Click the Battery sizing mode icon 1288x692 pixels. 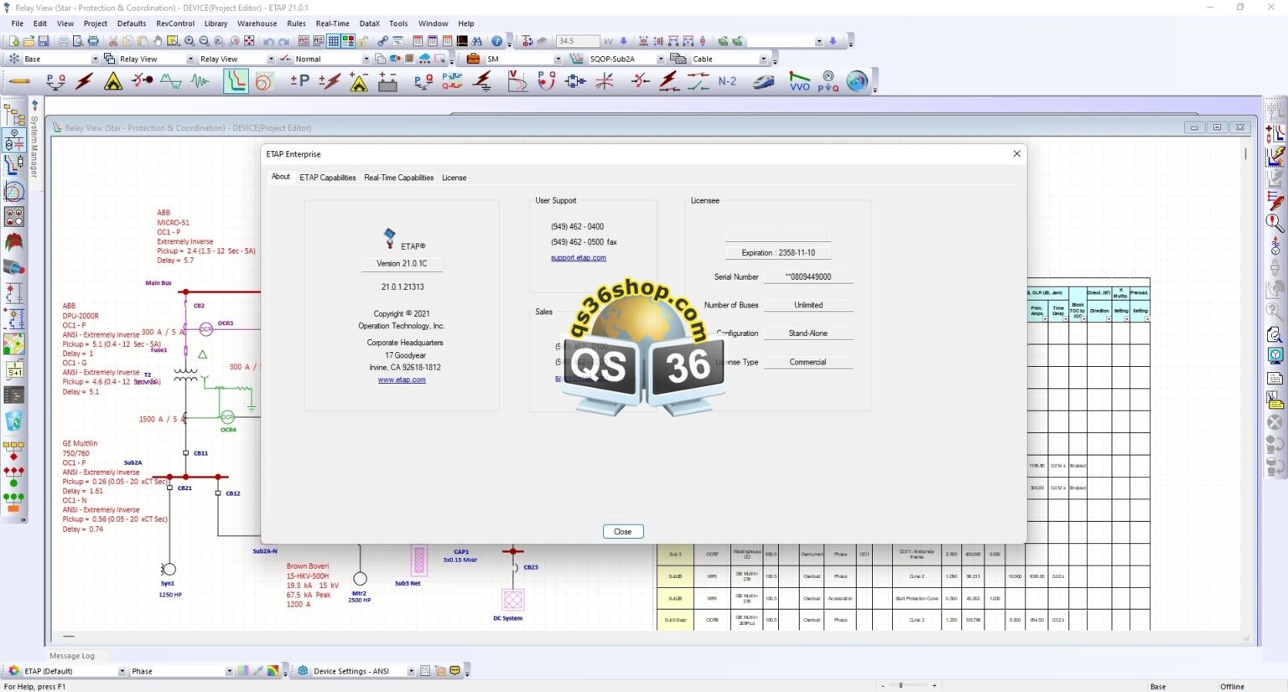pyautogui.click(x=387, y=81)
